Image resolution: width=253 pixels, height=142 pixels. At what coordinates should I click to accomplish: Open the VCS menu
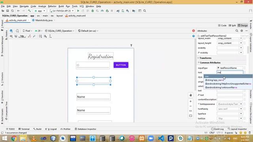click(x=81, y=6)
